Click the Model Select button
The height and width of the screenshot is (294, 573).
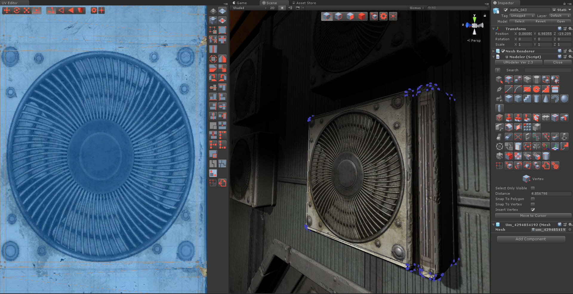point(520,21)
